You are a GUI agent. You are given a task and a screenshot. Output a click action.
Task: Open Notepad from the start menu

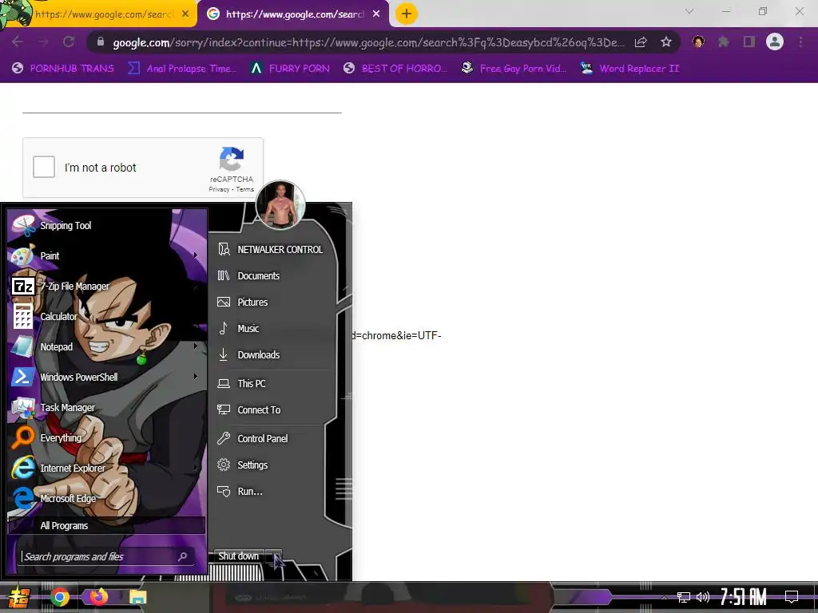[x=107, y=346]
